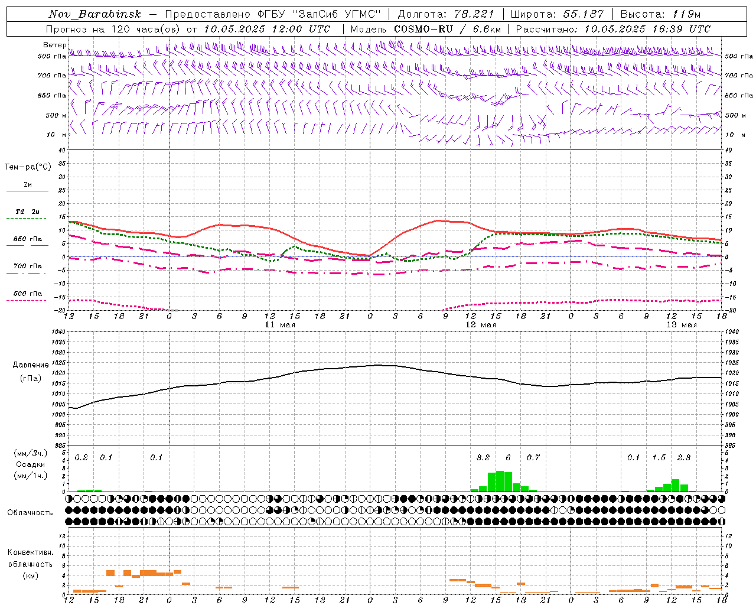Click the text Прогноз на 120 часа(ов)
This screenshot has height=605, width=756.
pos(113,29)
